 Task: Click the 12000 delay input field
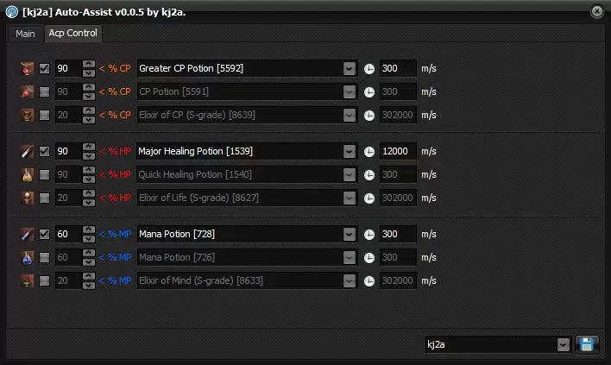[397, 151]
